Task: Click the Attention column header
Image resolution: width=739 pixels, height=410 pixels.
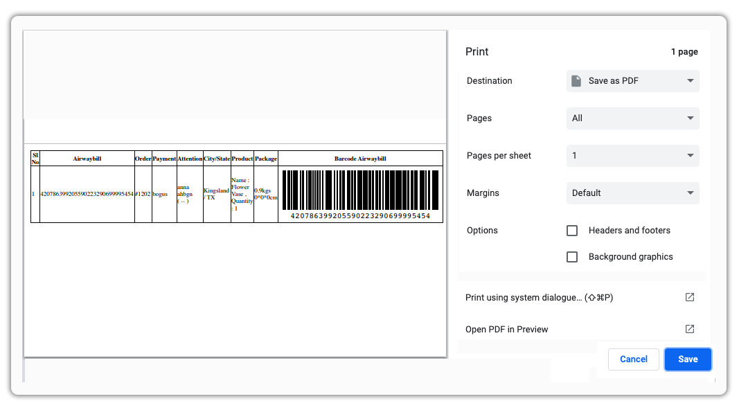Action: pos(190,159)
